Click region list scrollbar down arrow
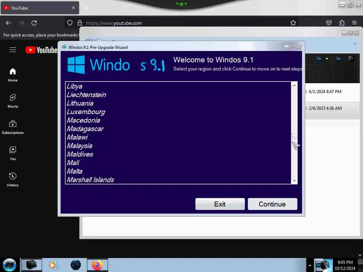The width and height of the screenshot is (363, 272). click(x=294, y=181)
